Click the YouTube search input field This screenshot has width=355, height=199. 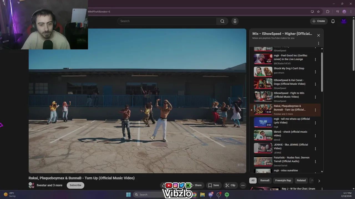[x=167, y=21]
